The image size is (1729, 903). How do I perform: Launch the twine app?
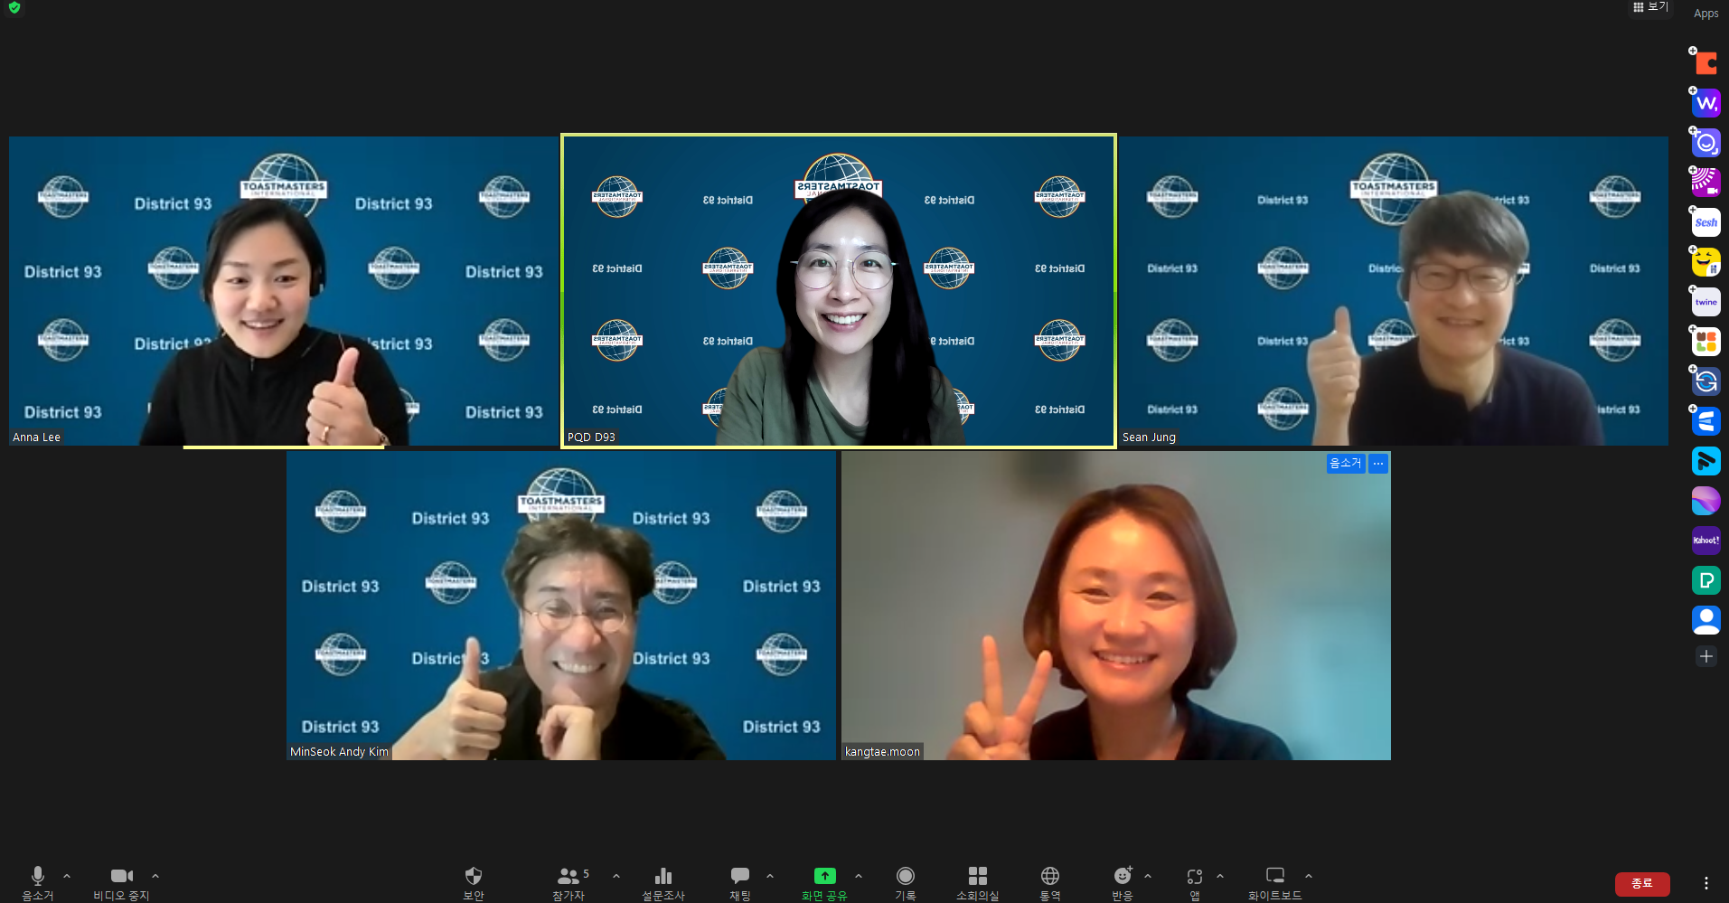point(1706,302)
